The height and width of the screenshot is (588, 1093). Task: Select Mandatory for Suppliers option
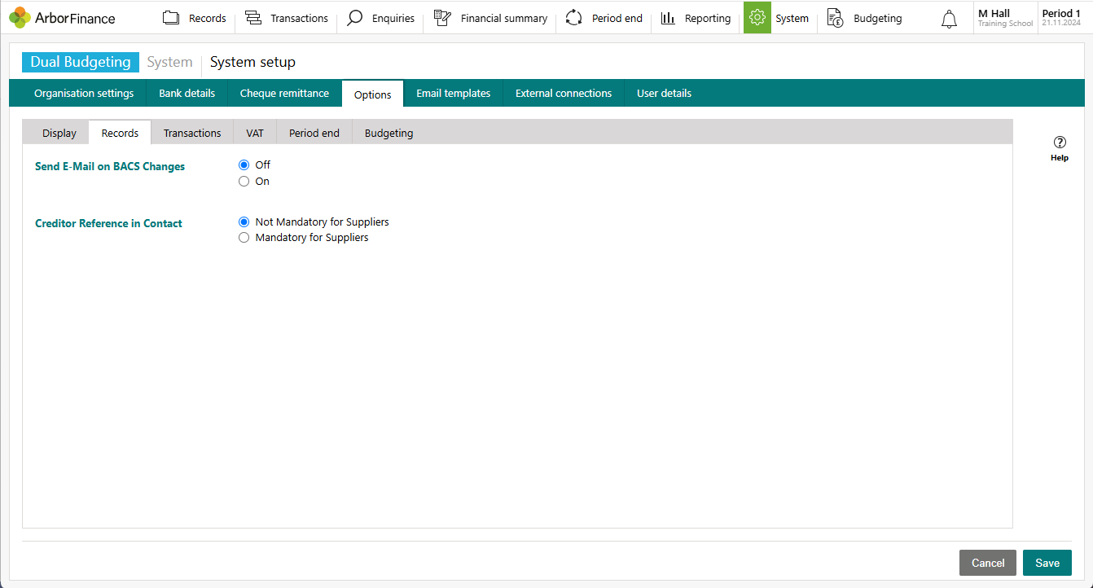coord(244,238)
